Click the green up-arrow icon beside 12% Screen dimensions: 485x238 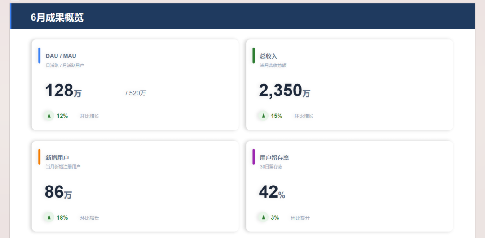(49, 116)
